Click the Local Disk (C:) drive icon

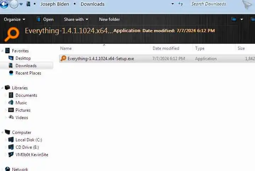[x=11, y=140]
